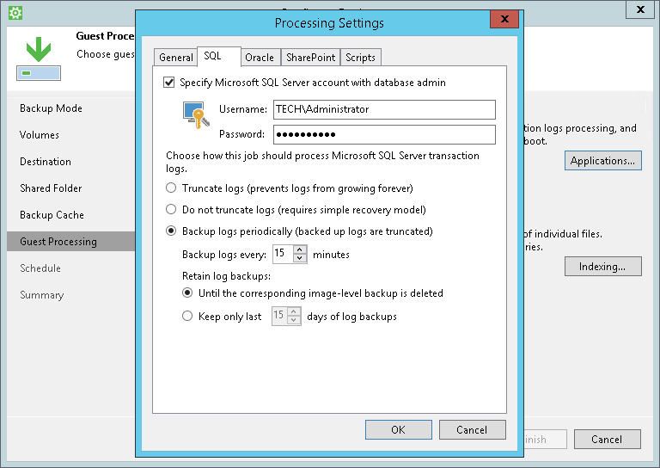Click the gear icon in title bar
660x468 pixels.
[15, 13]
